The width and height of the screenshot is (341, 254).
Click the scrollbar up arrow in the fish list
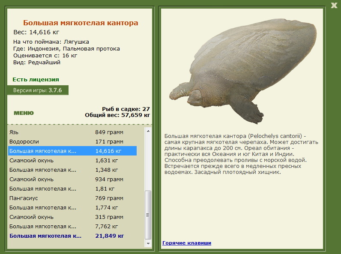[x=148, y=131]
